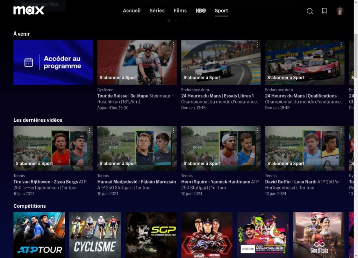Switch to the Séries tab
The height and width of the screenshot is (258, 358).
pyautogui.click(x=157, y=10)
